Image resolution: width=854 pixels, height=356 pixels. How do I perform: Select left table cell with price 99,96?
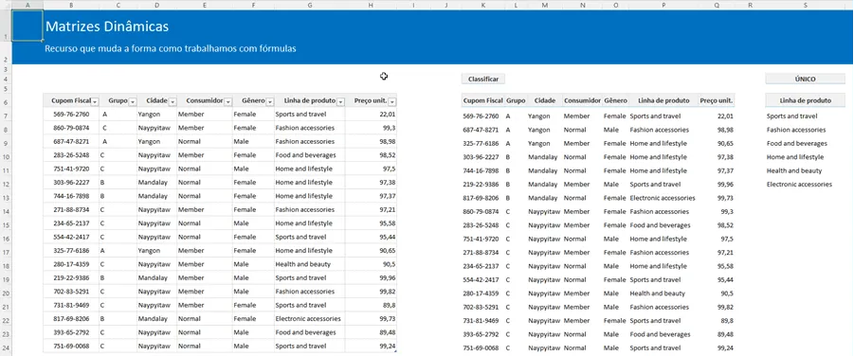pos(371,277)
